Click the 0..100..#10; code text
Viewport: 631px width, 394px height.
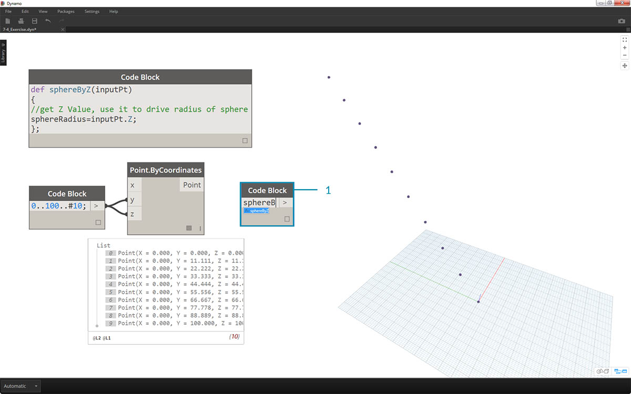pyautogui.click(x=59, y=206)
